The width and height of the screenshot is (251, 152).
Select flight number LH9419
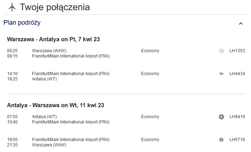tap(237, 117)
